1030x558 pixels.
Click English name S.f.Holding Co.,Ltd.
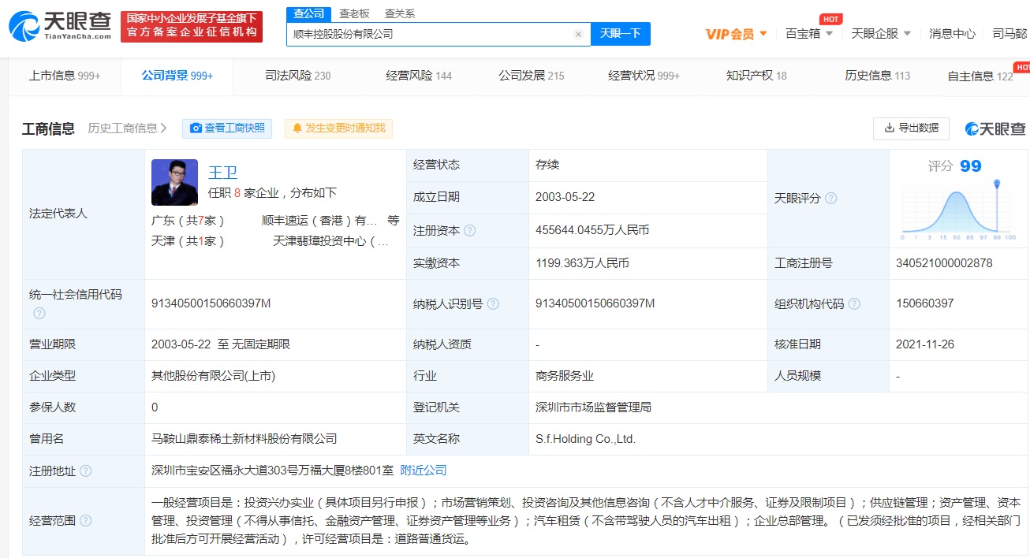coord(585,439)
